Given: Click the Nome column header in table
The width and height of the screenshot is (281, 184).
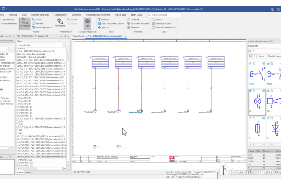Looking at the screenshot, I should point(255,151).
